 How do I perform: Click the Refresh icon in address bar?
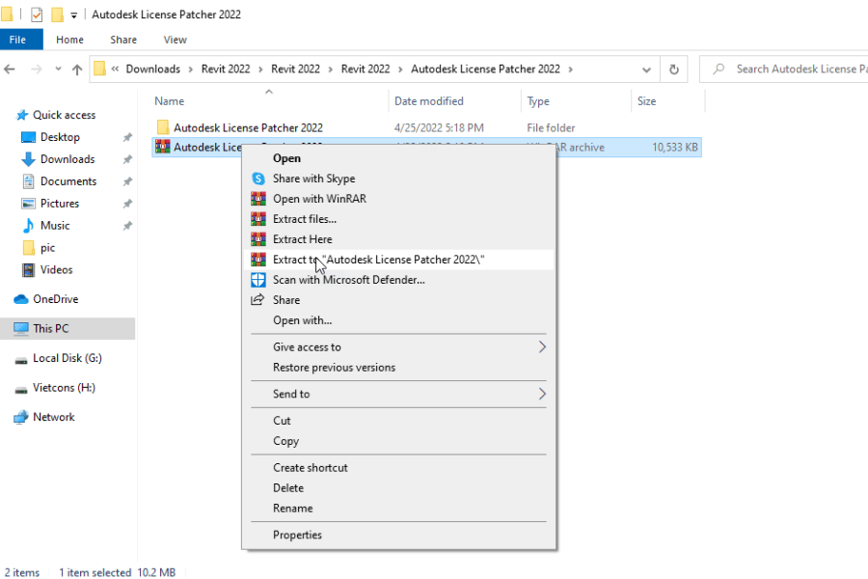click(x=674, y=69)
